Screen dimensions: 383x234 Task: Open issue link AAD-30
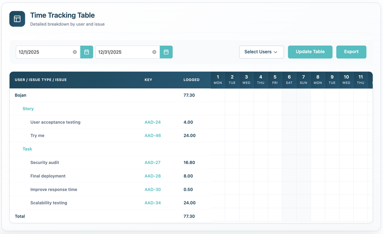153,190
